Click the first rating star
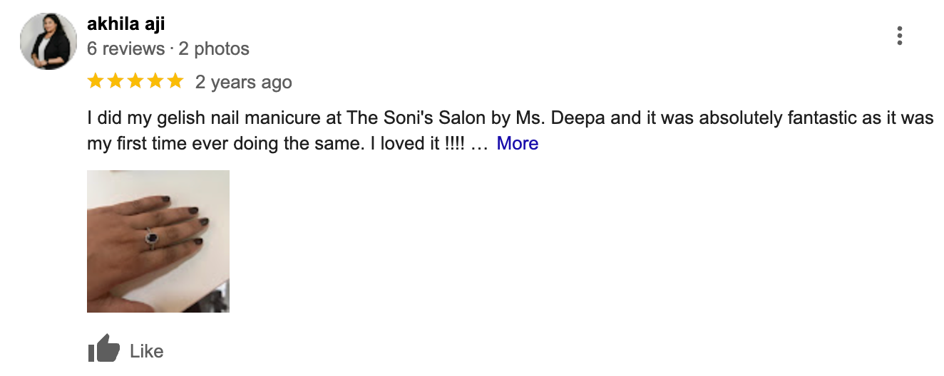The height and width of the screenshot is (376, 944). tap(96, 82)
